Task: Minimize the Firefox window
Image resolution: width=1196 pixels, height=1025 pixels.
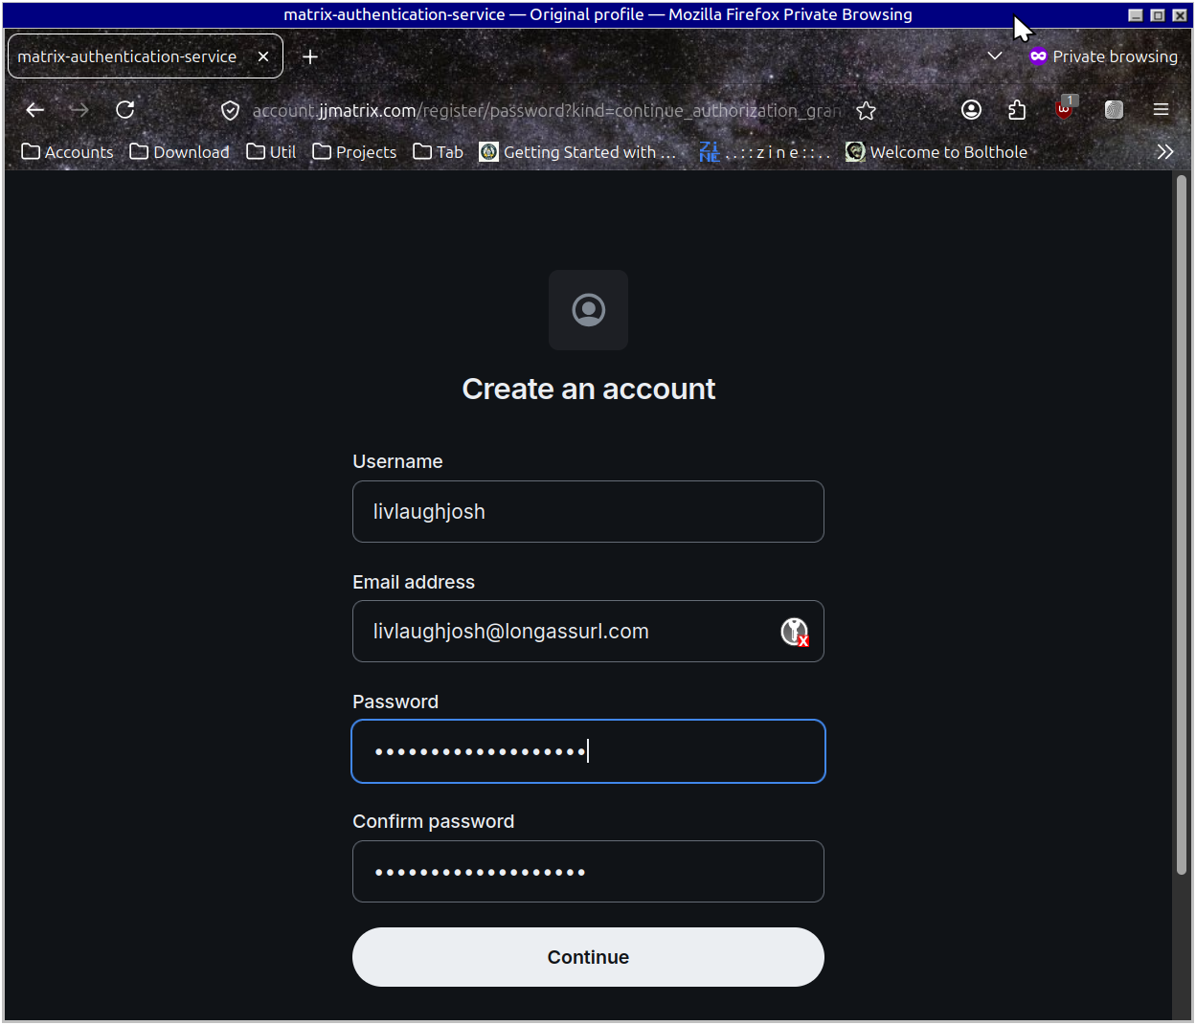Action: click(1136, 15)
